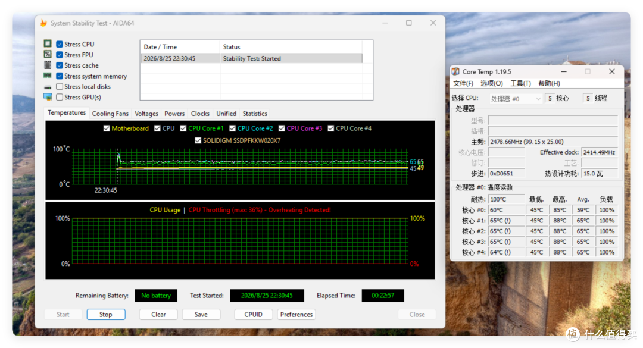Click the Core Temp thermometer title icon
The image size is (643, 348).
pos(455,71)
